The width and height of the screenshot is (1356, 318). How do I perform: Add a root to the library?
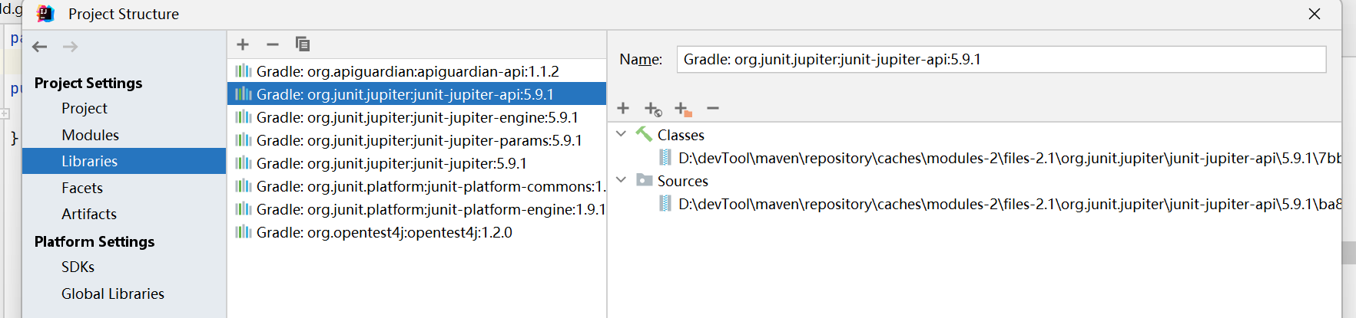(623, 108)
